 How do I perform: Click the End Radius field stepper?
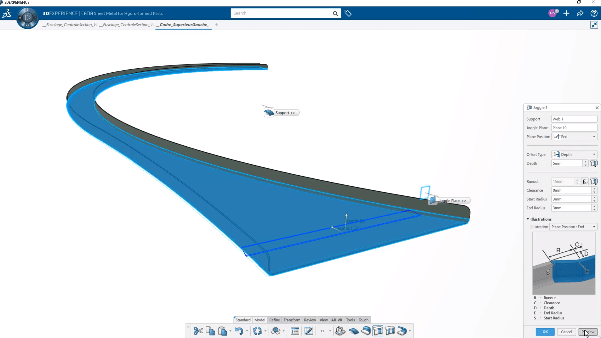[594, 208]
